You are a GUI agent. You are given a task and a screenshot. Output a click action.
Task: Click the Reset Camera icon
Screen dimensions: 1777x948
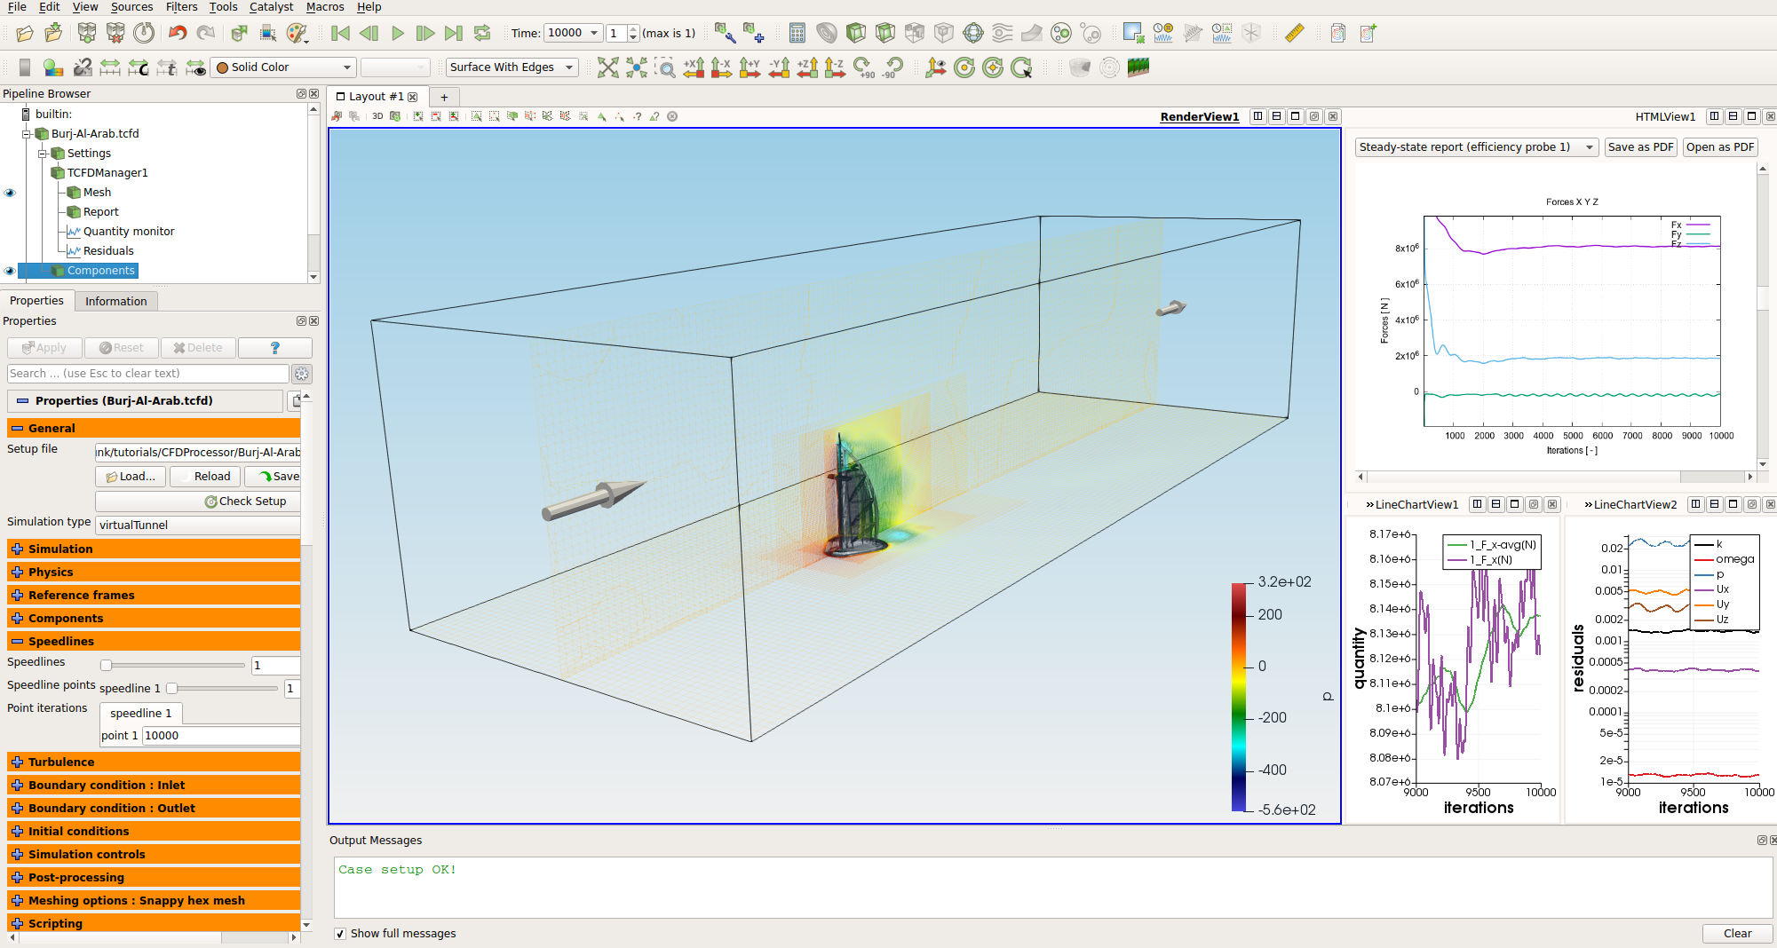tap(607, 67)
